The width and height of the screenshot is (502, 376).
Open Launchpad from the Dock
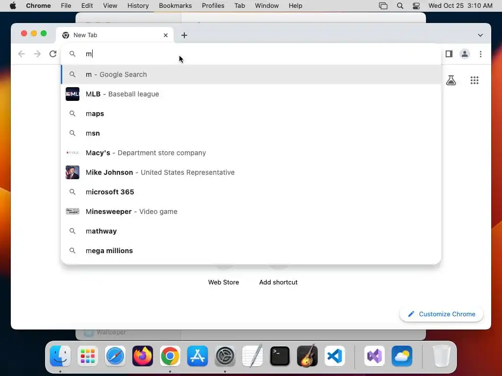click(x=88, y=356)
